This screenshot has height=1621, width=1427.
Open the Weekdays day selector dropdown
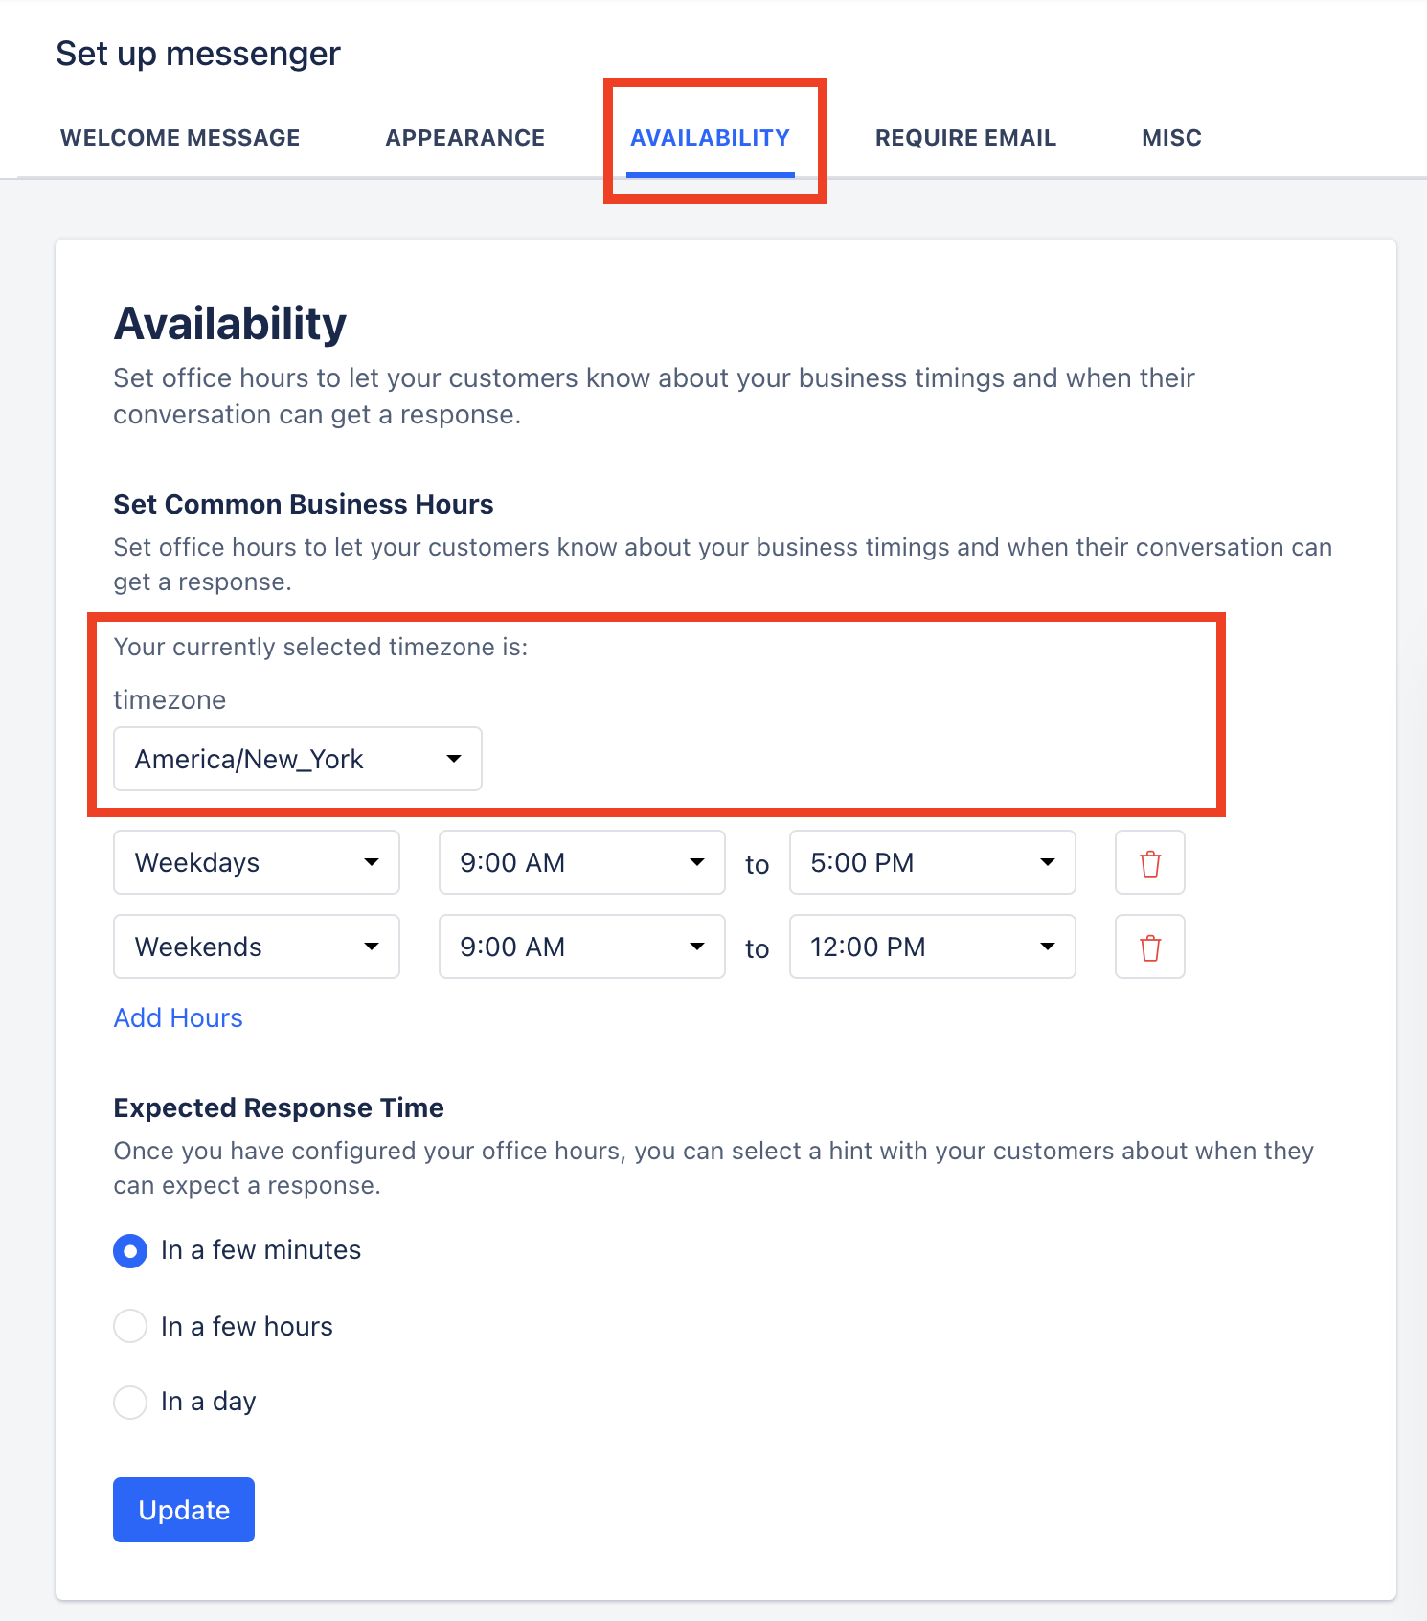[x=256, y=862]
